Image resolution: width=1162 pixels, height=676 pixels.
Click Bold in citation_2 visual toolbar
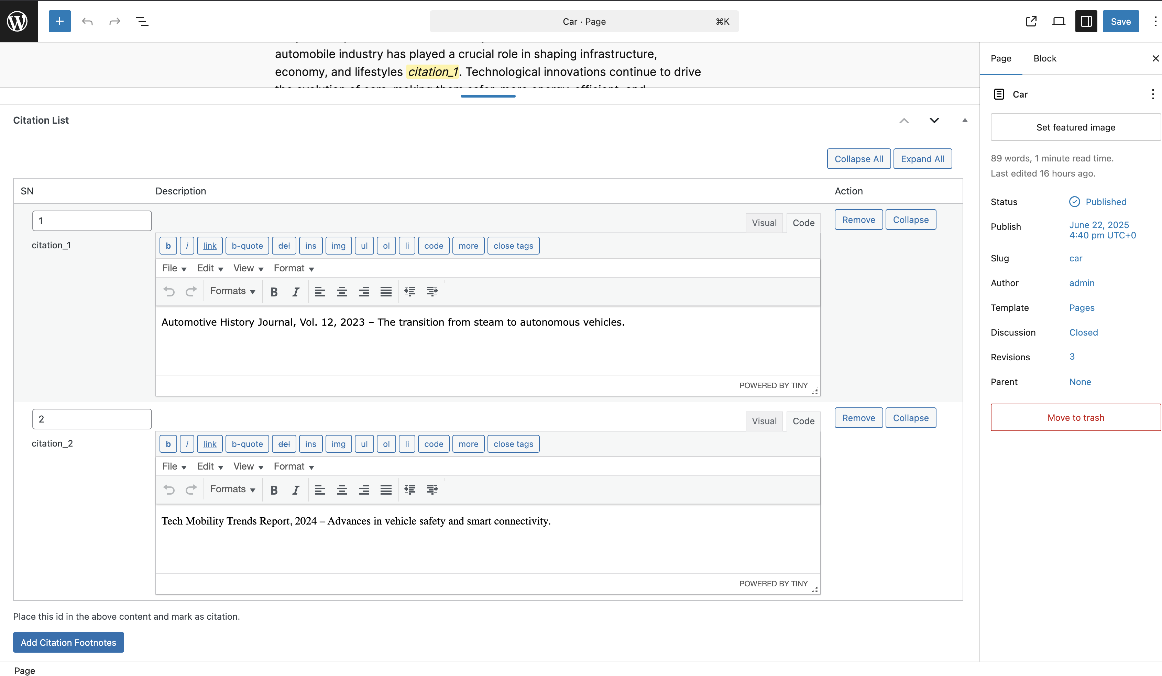[x=274, y=490]
